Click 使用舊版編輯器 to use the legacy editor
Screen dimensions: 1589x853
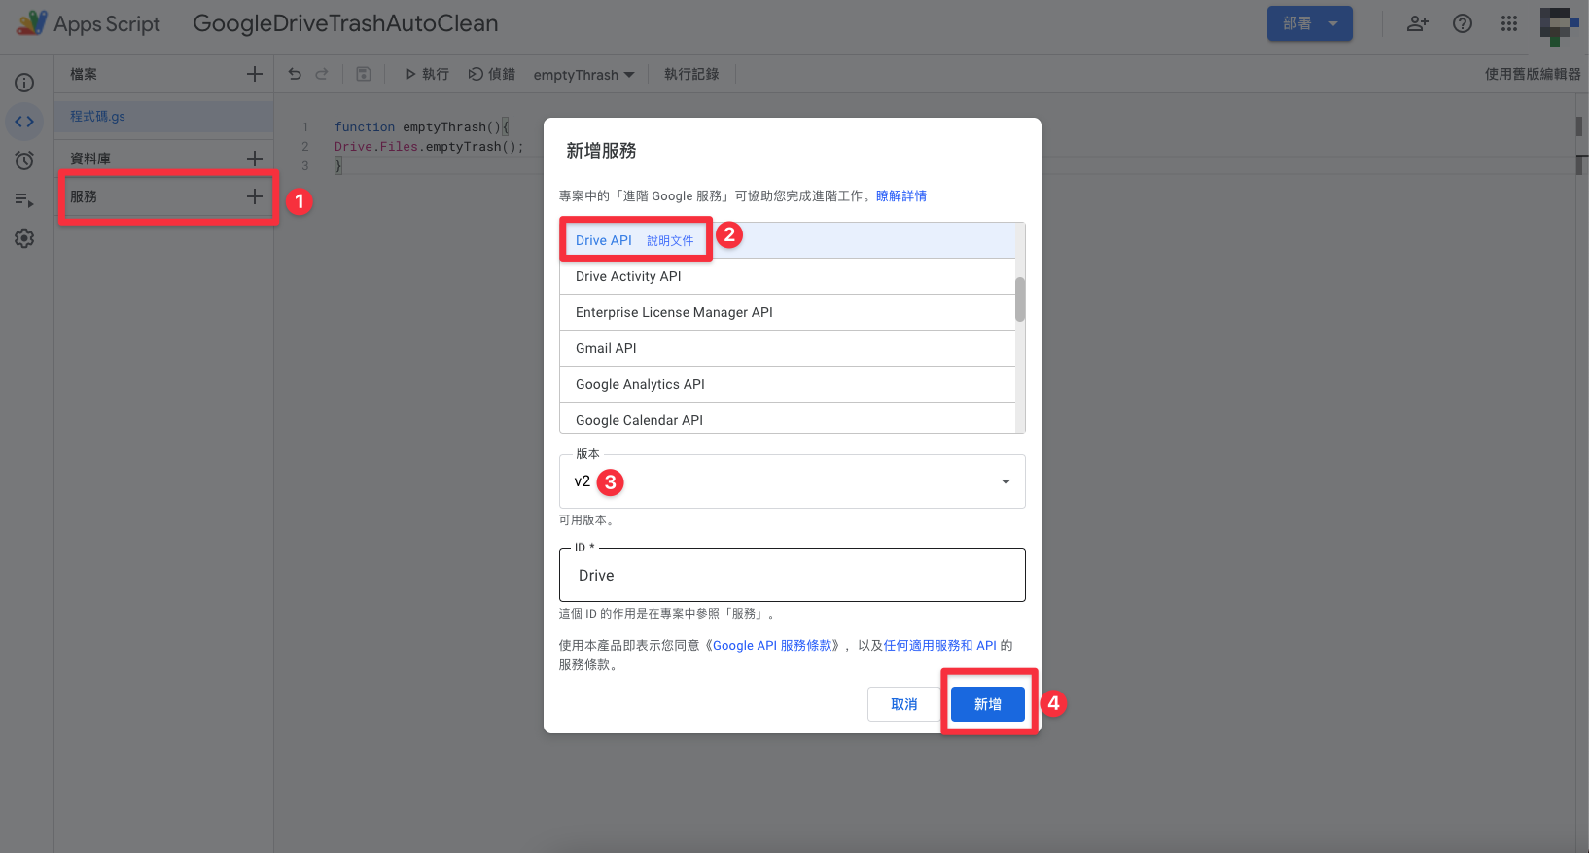1533,74
